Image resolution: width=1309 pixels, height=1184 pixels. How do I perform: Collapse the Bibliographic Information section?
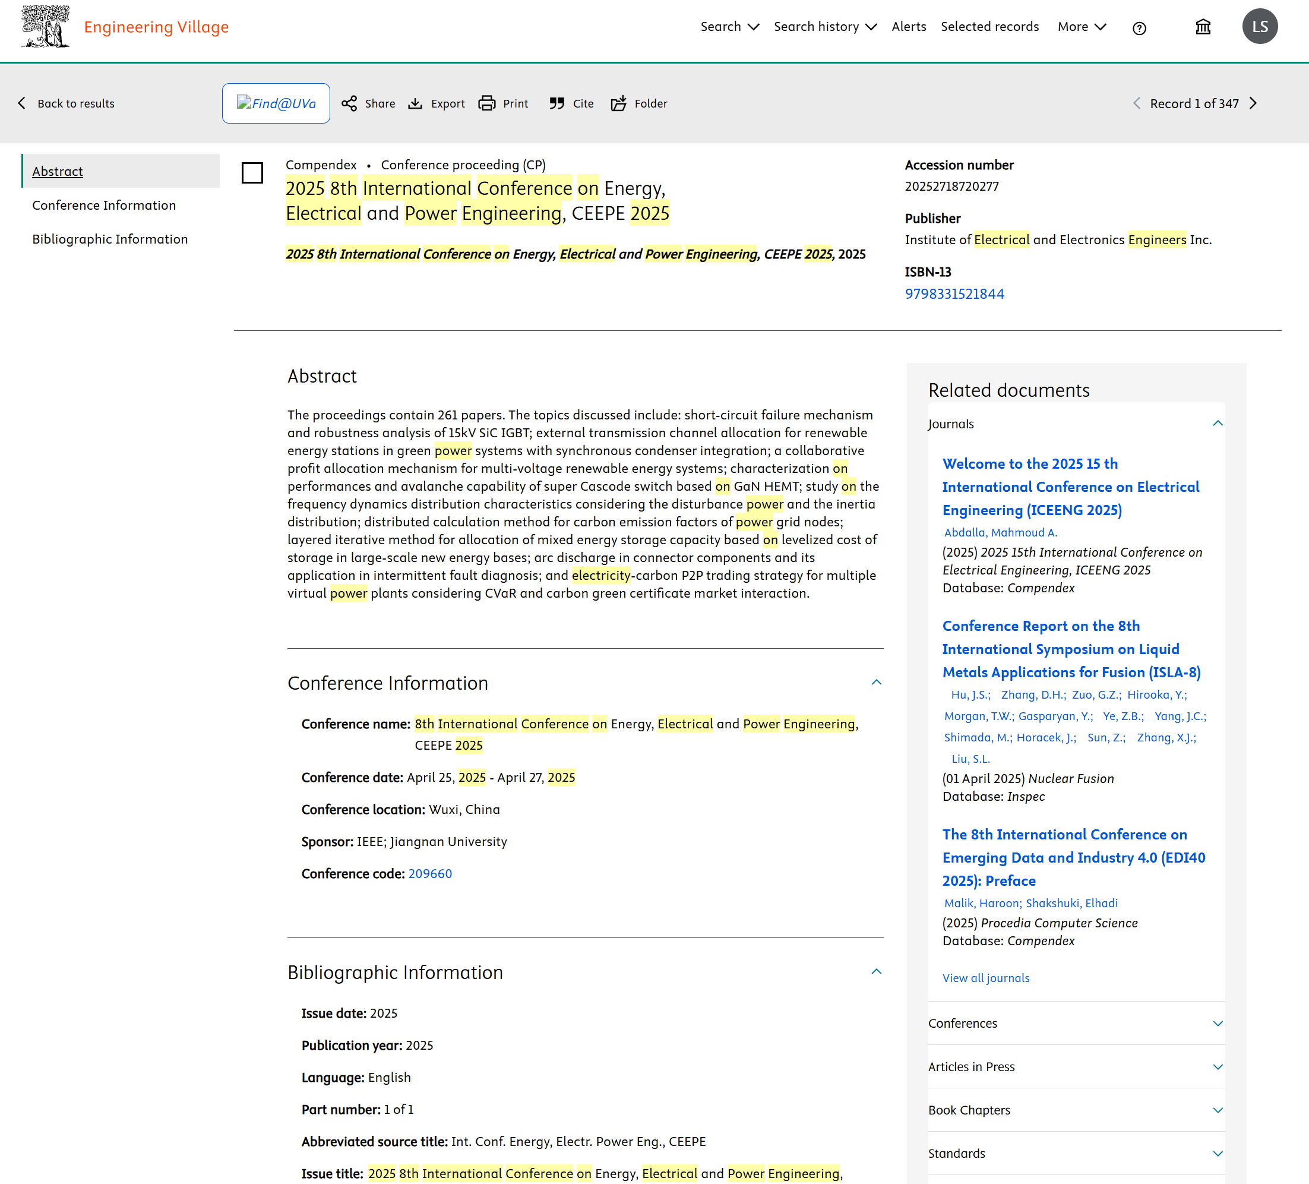point(876,972)
